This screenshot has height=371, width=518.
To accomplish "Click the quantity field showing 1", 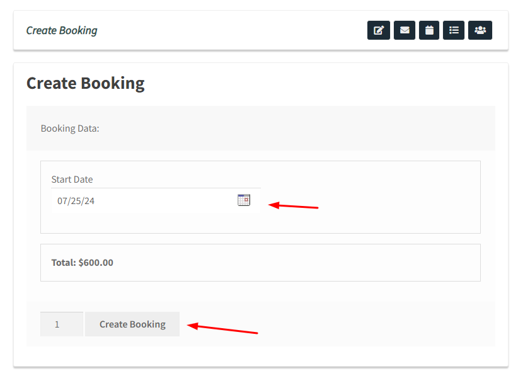I will pos(62,324).
